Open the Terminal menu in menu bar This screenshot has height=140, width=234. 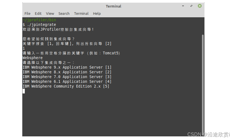coord(81,13)
